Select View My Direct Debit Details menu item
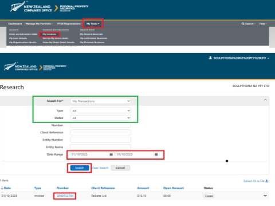The image size is (275, 206). 58,42
